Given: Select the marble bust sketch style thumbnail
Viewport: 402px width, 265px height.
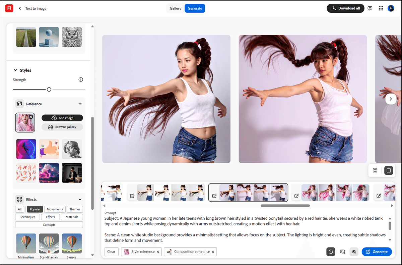Looking at the screenshot, I should click(x=72, y=149).
